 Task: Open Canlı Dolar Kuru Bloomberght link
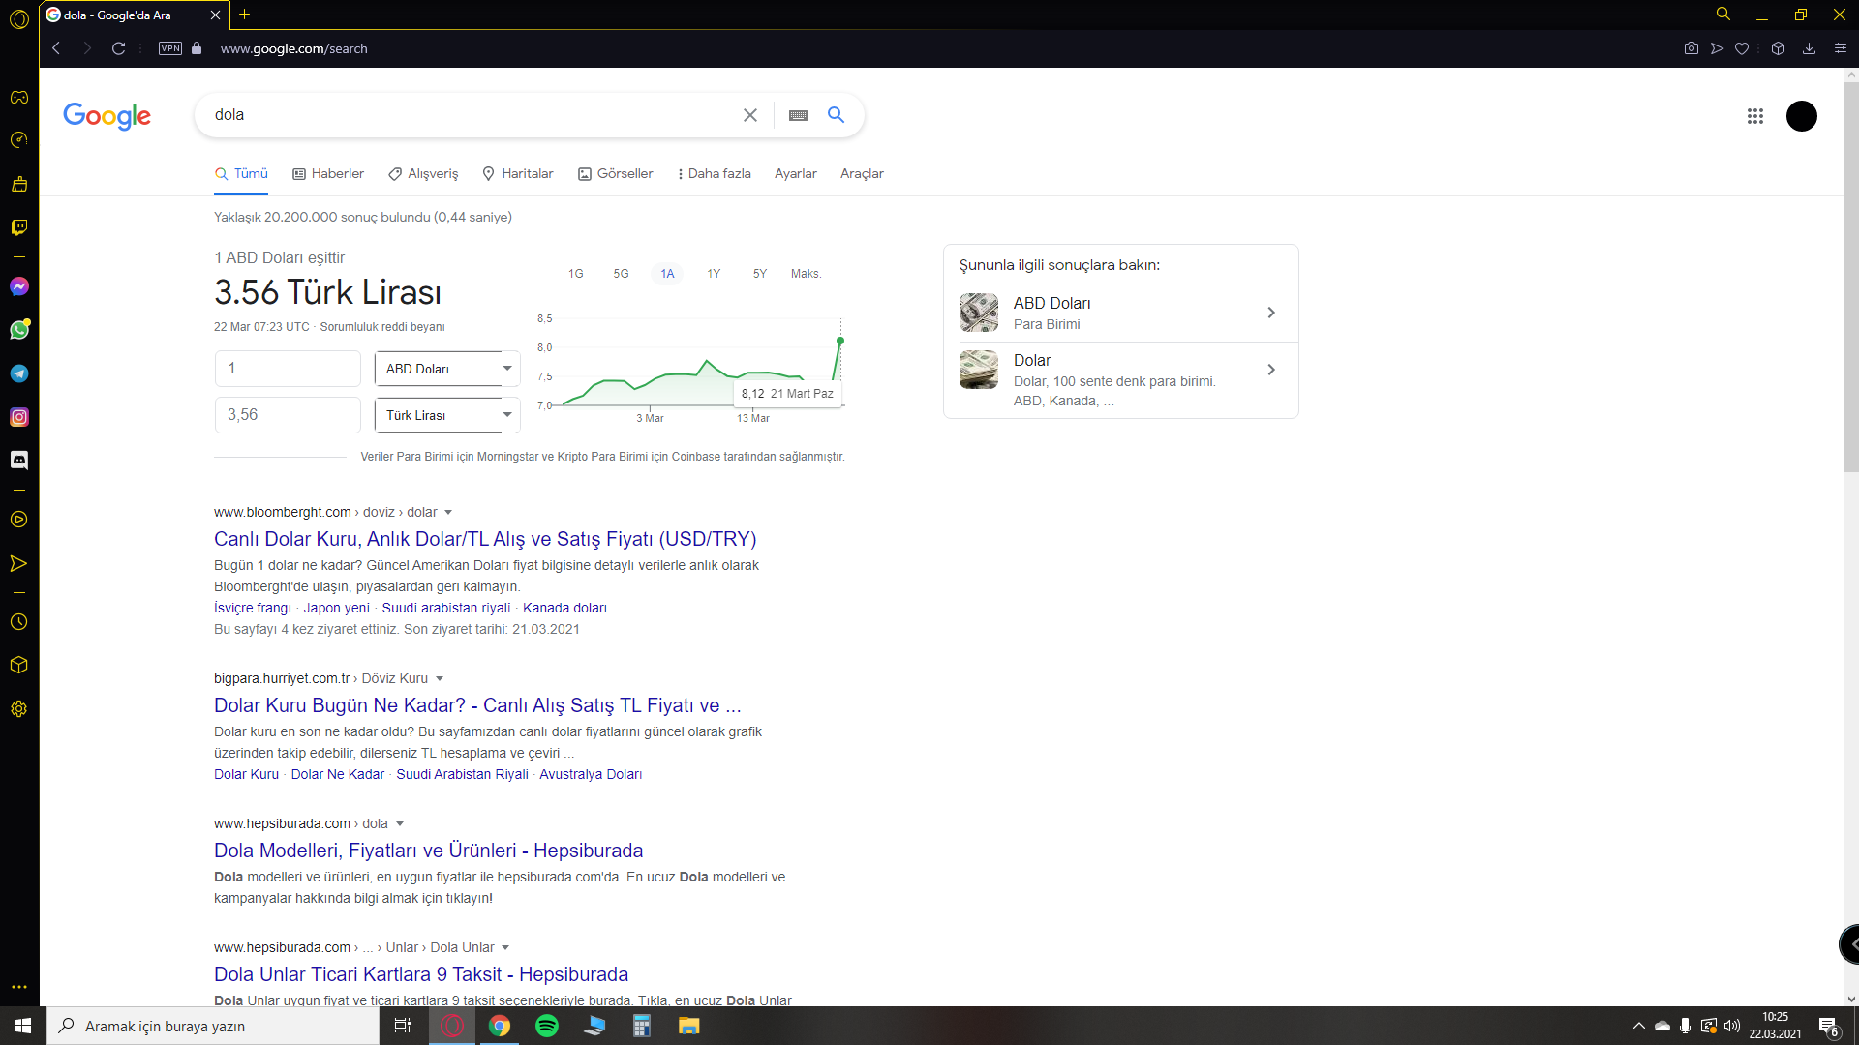pos(485,539)
